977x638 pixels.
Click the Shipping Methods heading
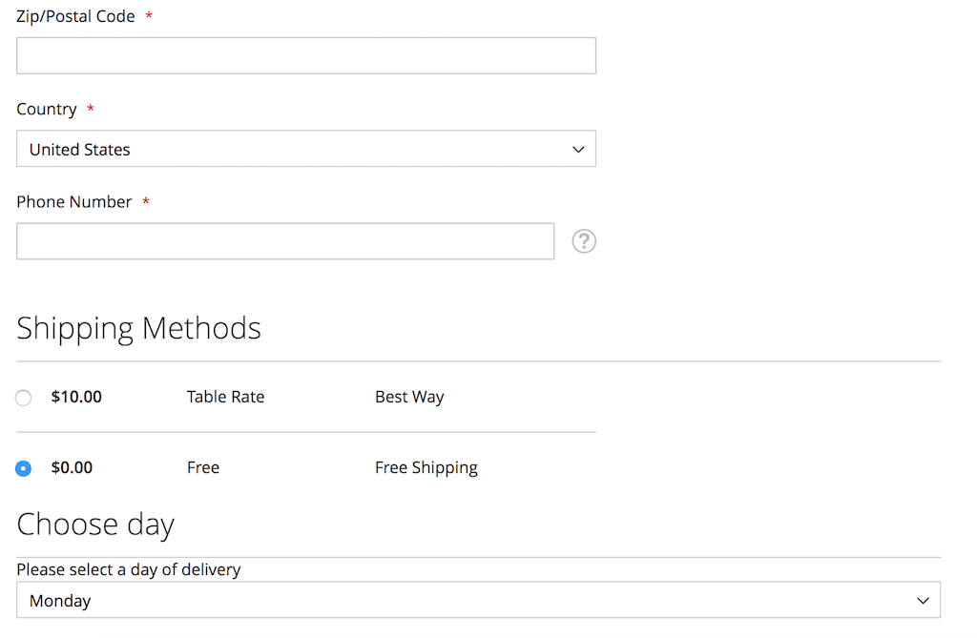(x=138, y=328)
